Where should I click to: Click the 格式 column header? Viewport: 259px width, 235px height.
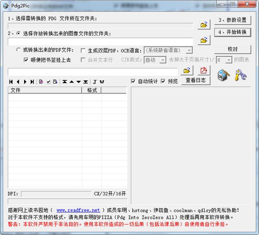point(92,90)
